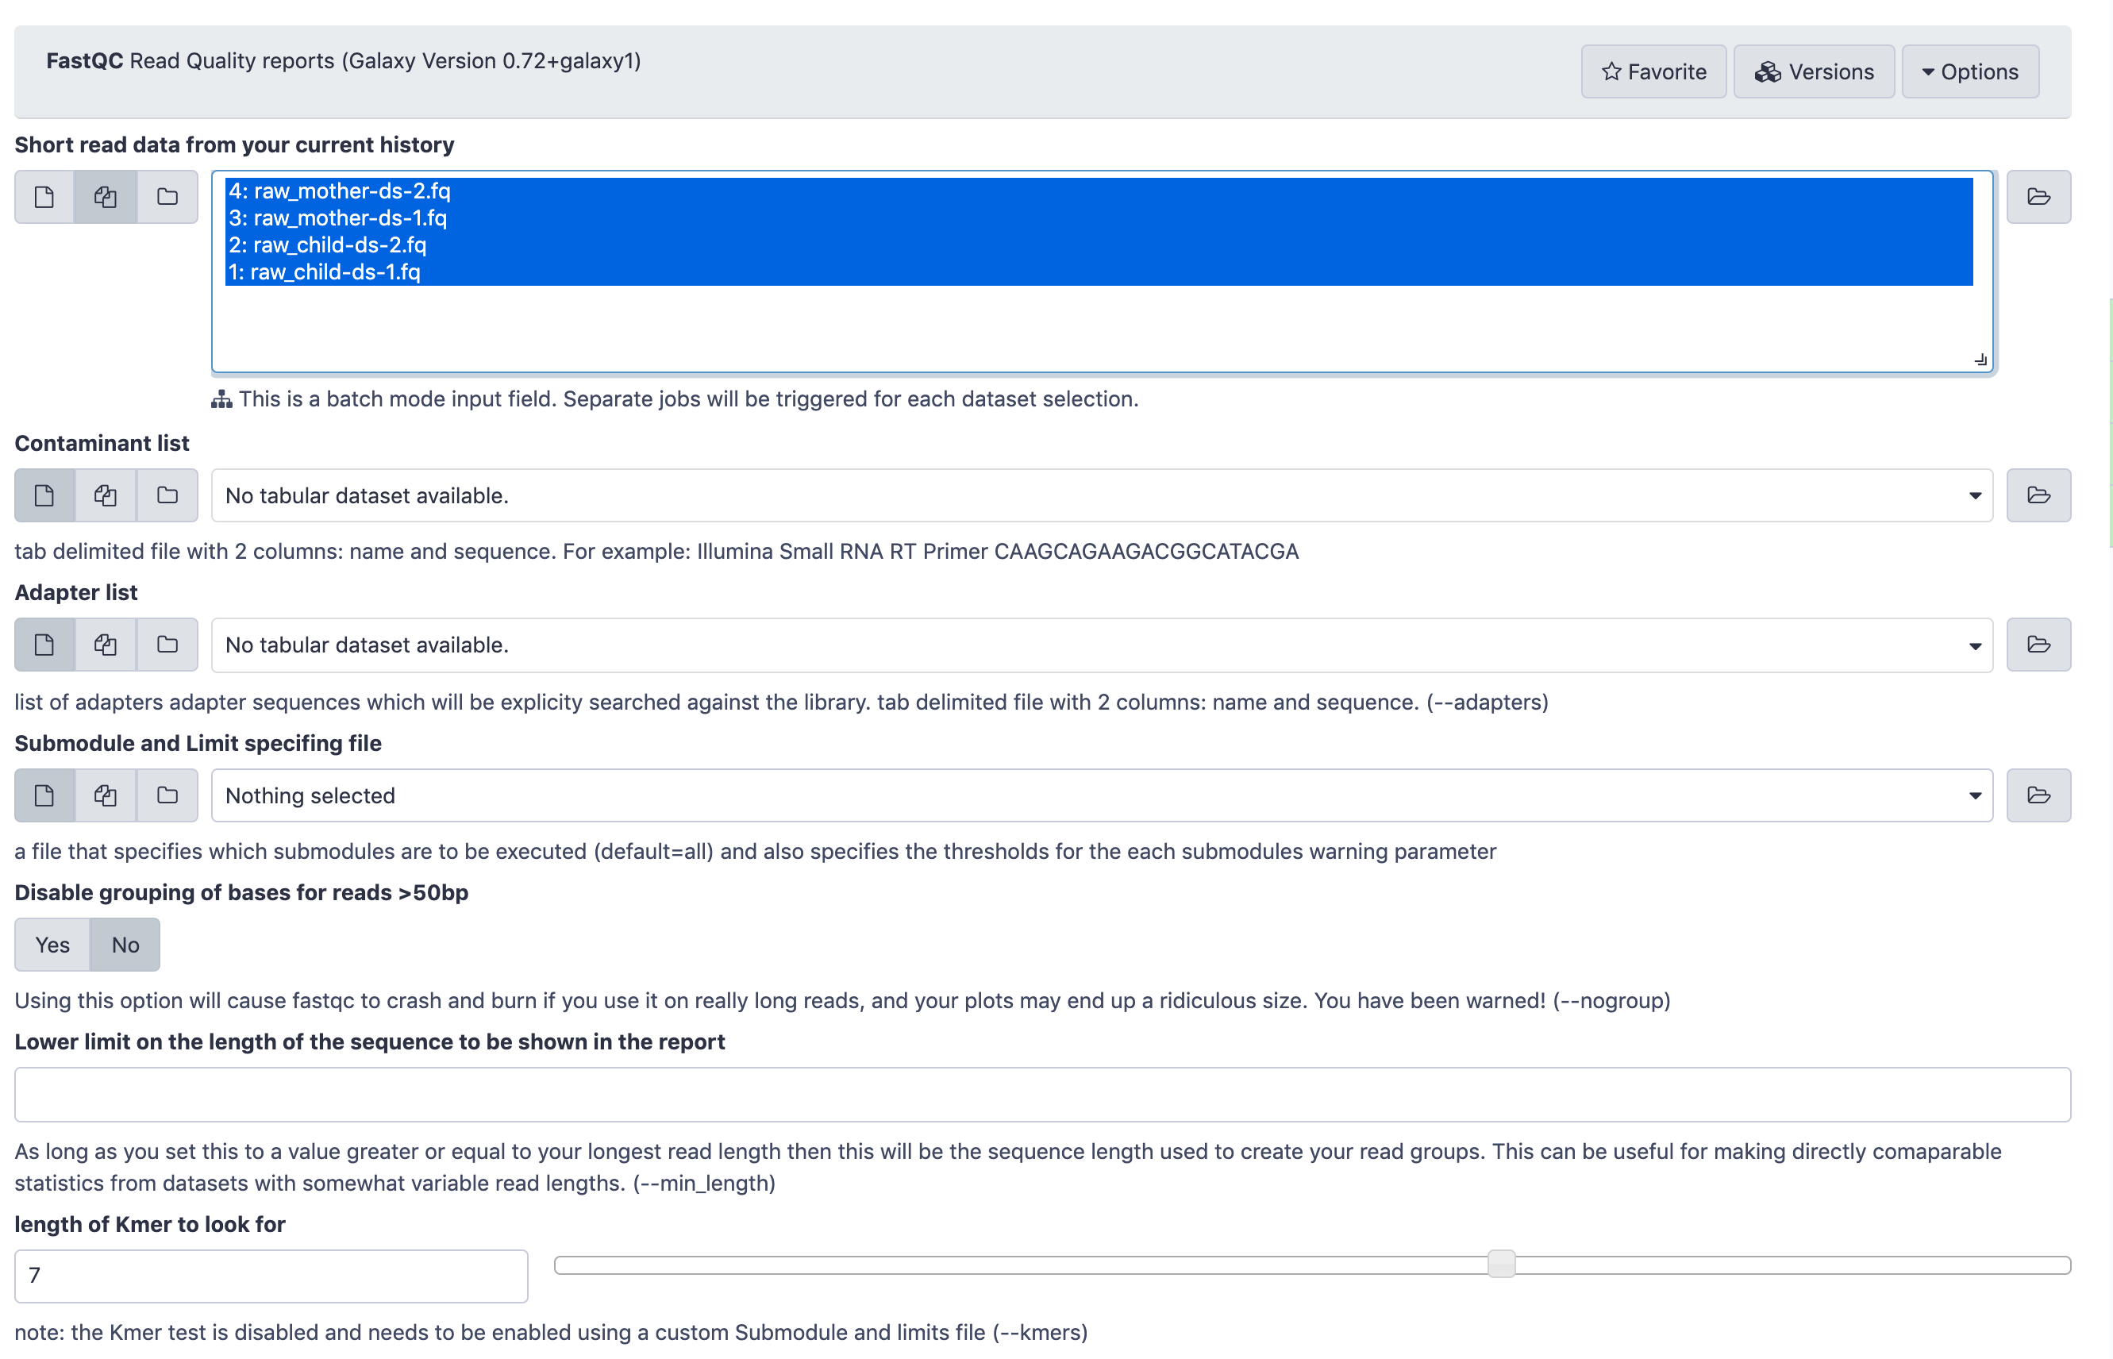
Task: Select single dataset mode for Submodule and Limit file
Action: (x=44, y=795)
